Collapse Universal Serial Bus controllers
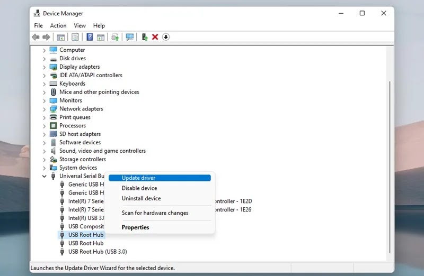The width and height of the screenshot is (424, 276). click(x=44, y=176)
